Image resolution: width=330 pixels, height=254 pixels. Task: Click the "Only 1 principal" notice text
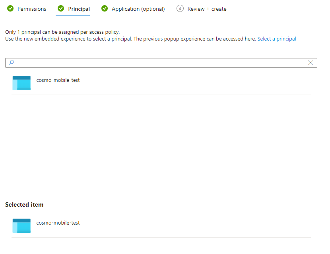click(62, 32)
